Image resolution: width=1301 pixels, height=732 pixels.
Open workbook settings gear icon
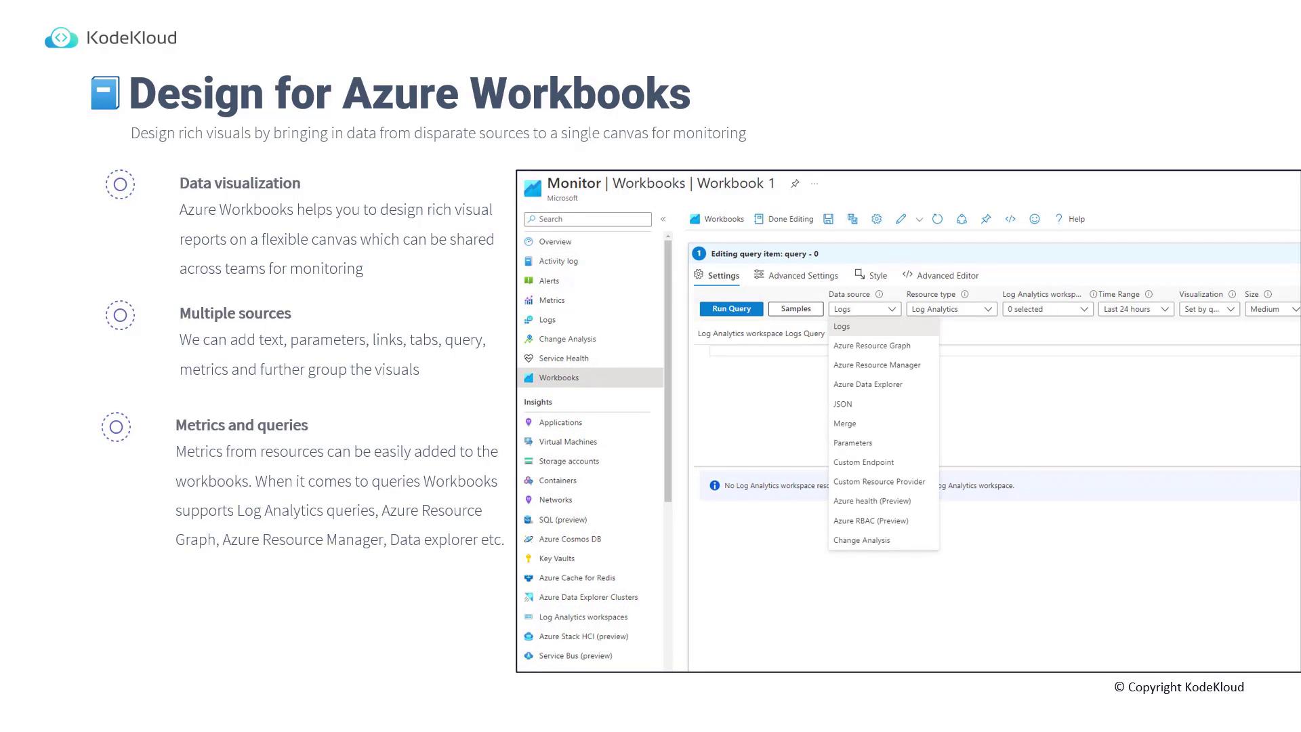pyautogui.click(x=876, y=219)
